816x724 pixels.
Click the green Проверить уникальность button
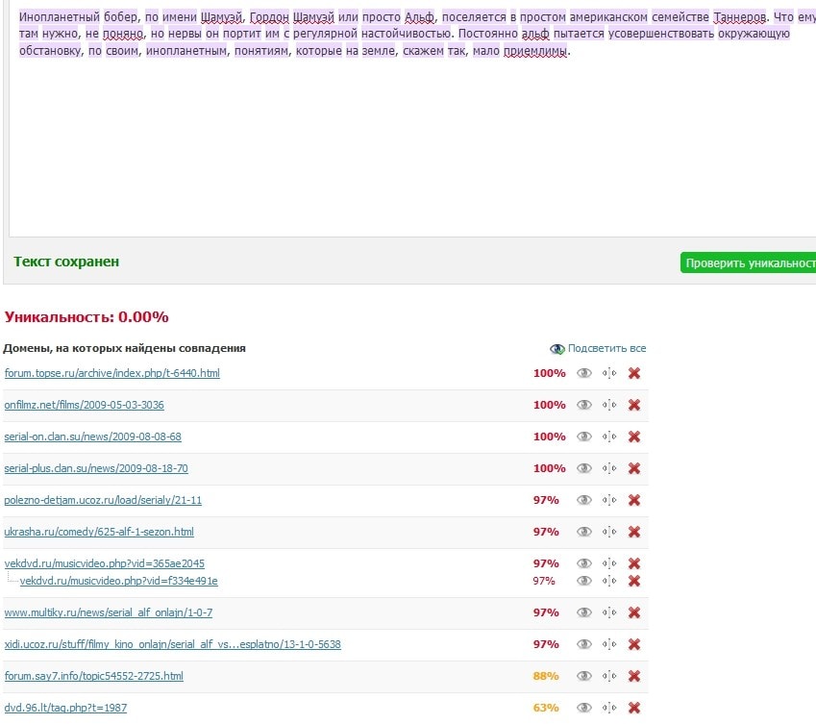748,262
